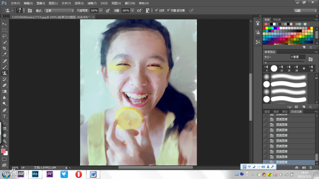Close the document tab 1193596866ede22753l.jpg
This screenshot has width=319, height=179.
click(x=93, y=17)
